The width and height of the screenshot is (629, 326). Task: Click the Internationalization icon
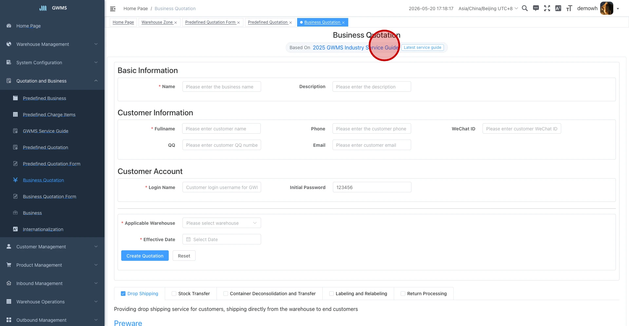[15, 229]
